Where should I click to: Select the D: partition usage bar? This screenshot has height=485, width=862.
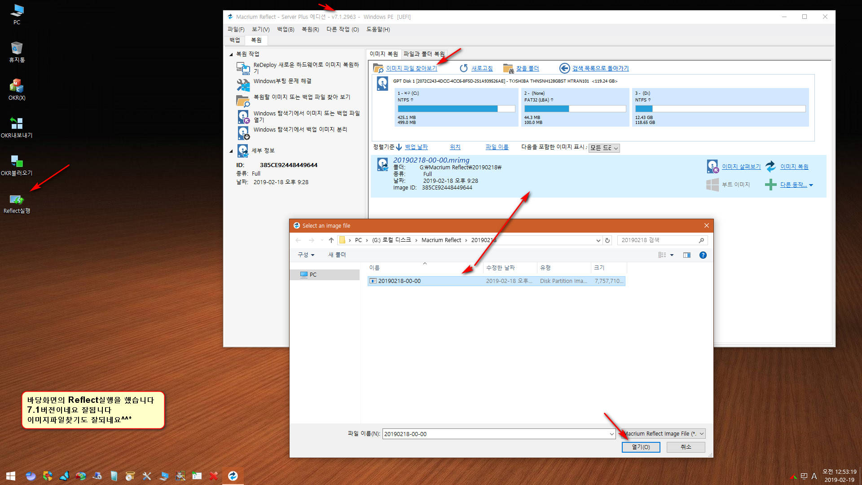[720, 109]
